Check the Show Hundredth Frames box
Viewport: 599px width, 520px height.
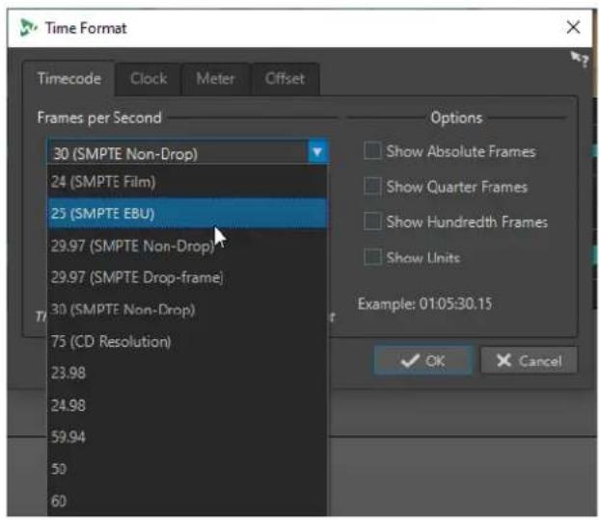pos(372,221)
